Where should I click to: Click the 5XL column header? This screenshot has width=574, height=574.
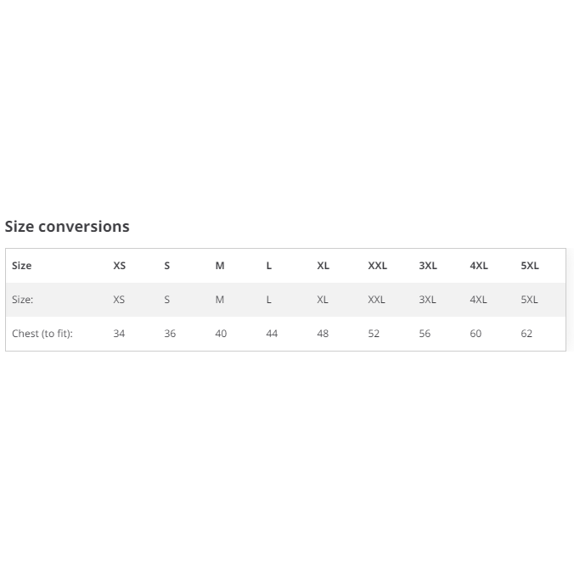click(530, 266)
